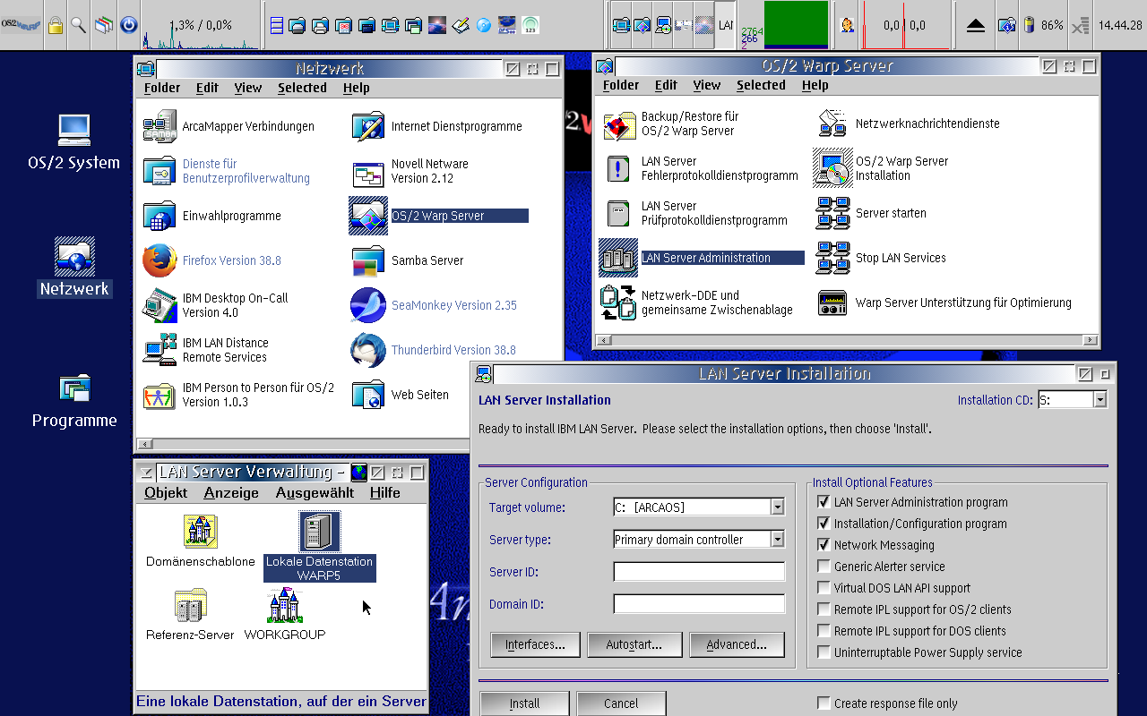
Task: Click the Server ID input field
Action: click(699, 572)
